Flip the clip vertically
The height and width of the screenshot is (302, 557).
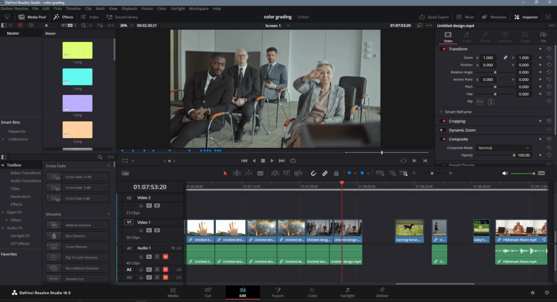click(x=491, y=102)
